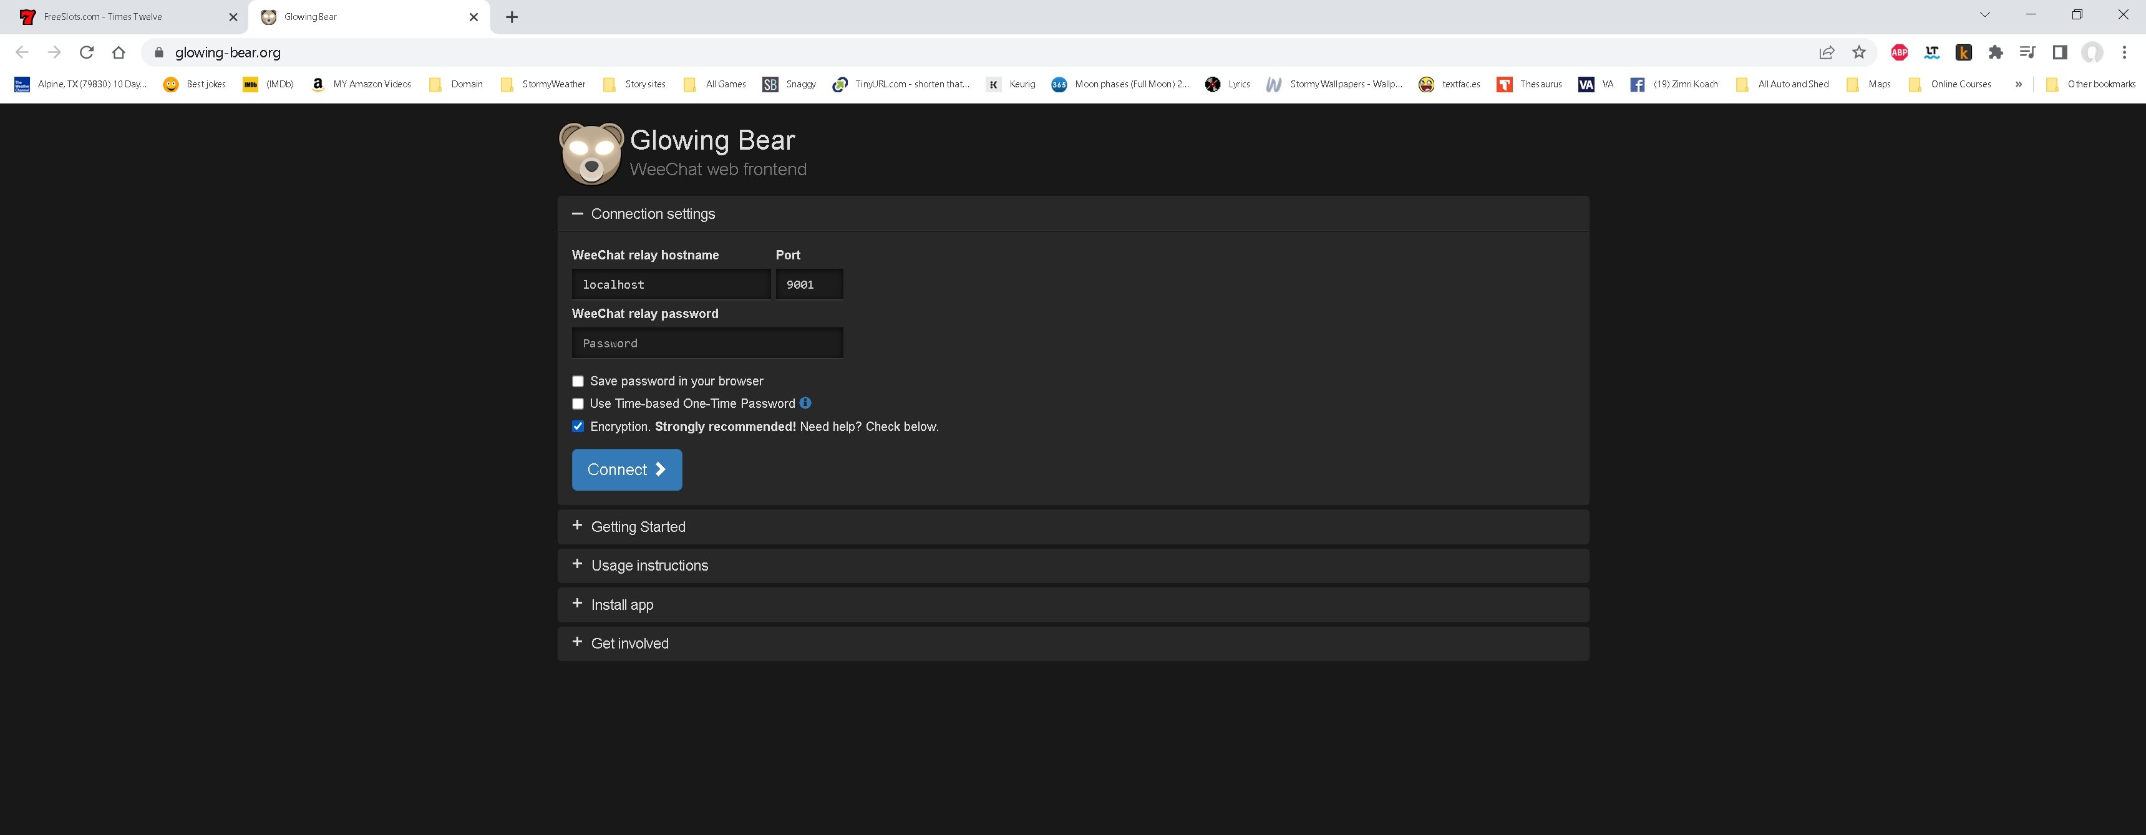The image size is (2146, 835).
Task: Open Other bookmarks folder
Action: coord(2090,84)
